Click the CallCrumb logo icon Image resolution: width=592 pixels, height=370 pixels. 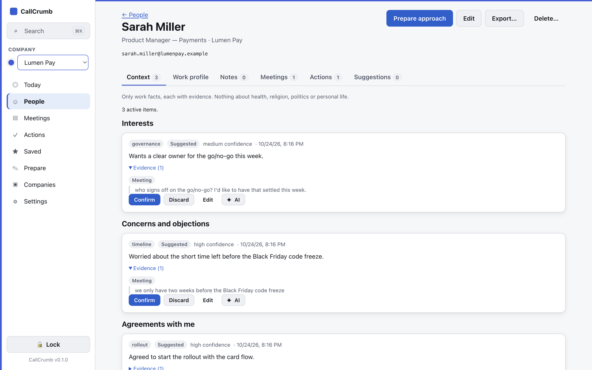click(x=14, y=11)
